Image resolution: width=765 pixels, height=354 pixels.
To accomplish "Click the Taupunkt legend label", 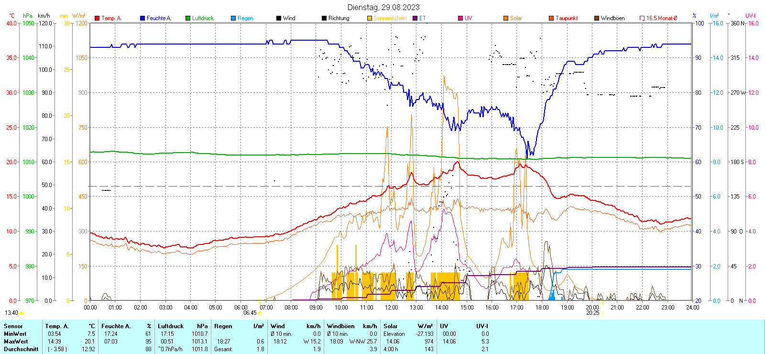I will (567, 18).
